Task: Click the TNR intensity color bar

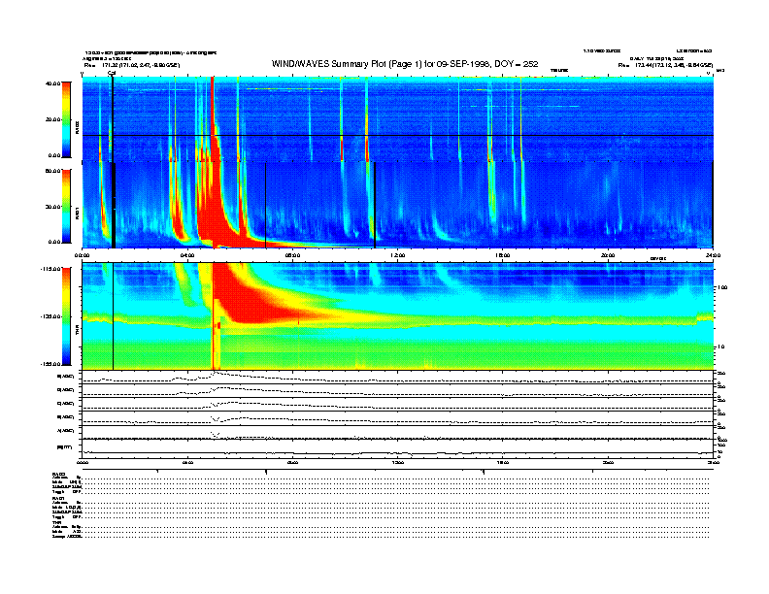Action: point(66,316)
